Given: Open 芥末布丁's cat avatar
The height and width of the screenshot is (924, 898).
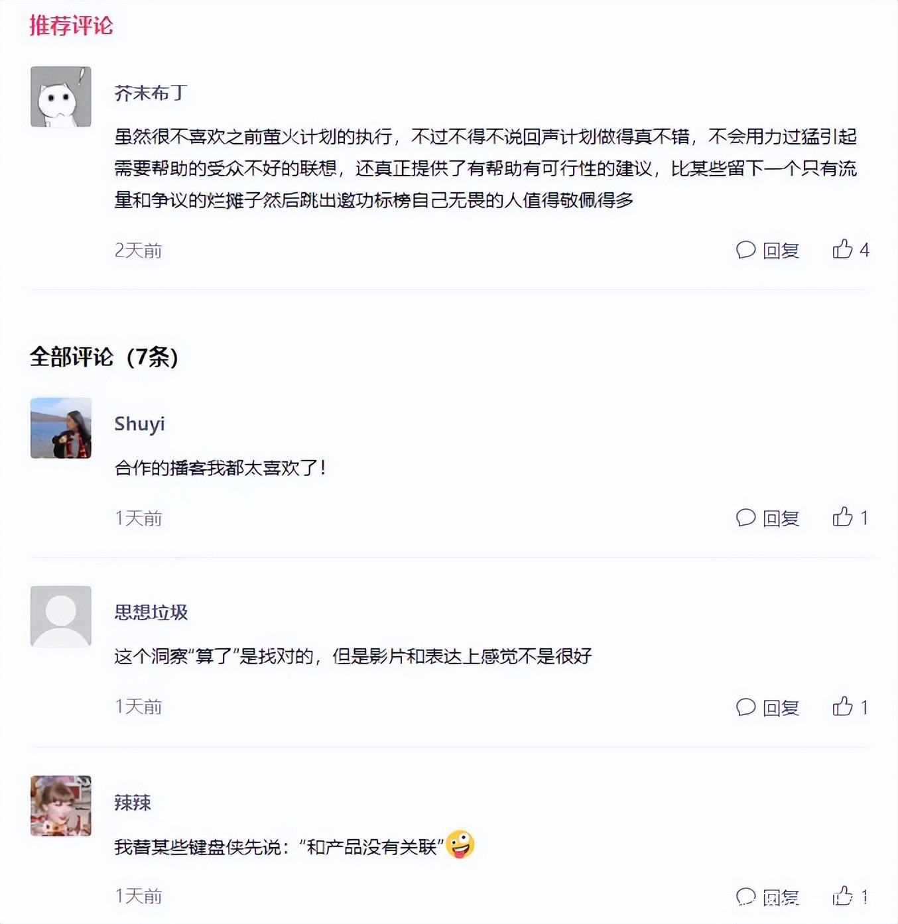Looking at the screenshot, I should coord(61,97).
